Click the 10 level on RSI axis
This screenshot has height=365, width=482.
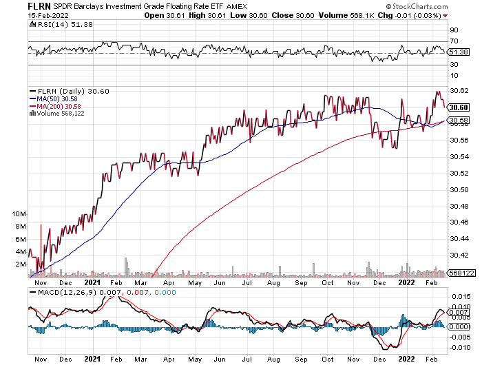454,76
